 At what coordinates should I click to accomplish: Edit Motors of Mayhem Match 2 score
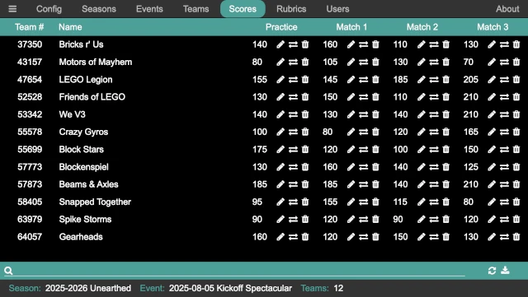[422, 62]
